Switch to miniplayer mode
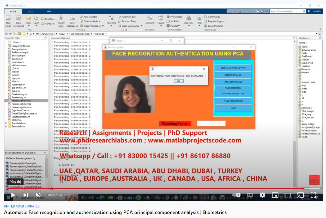Image resolution: width=326 pixels, height=218 pixels. click(275, 195)
